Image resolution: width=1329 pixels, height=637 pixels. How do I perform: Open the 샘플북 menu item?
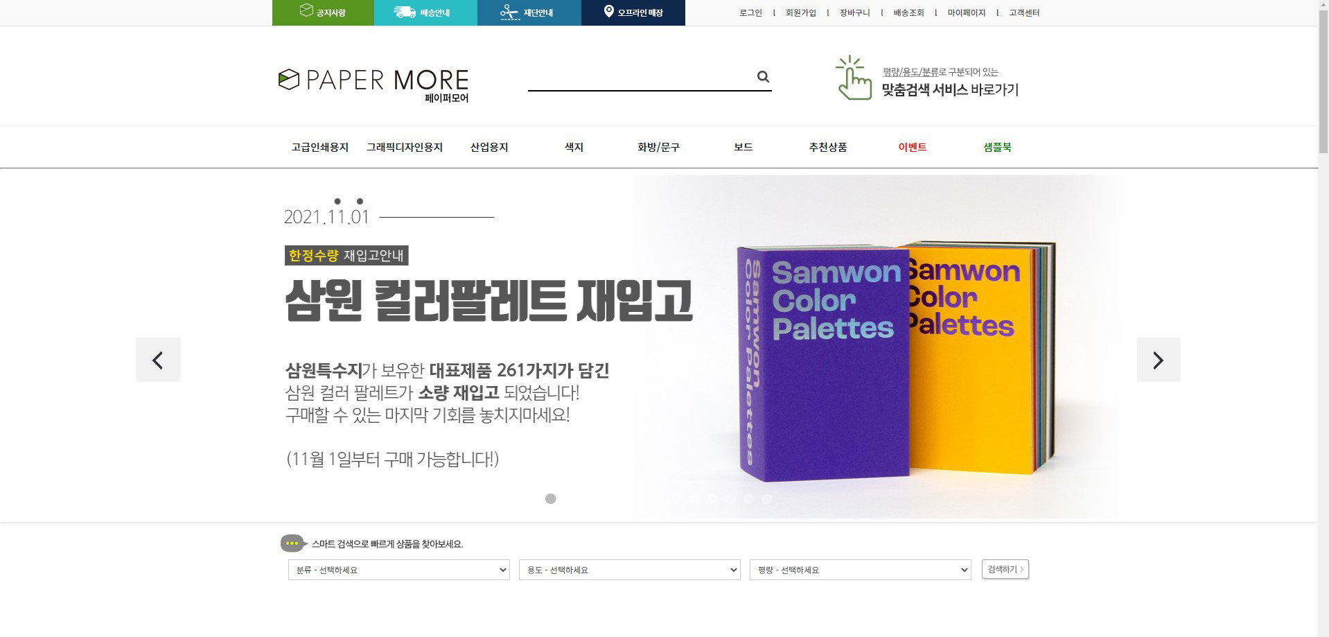point(997,147)
